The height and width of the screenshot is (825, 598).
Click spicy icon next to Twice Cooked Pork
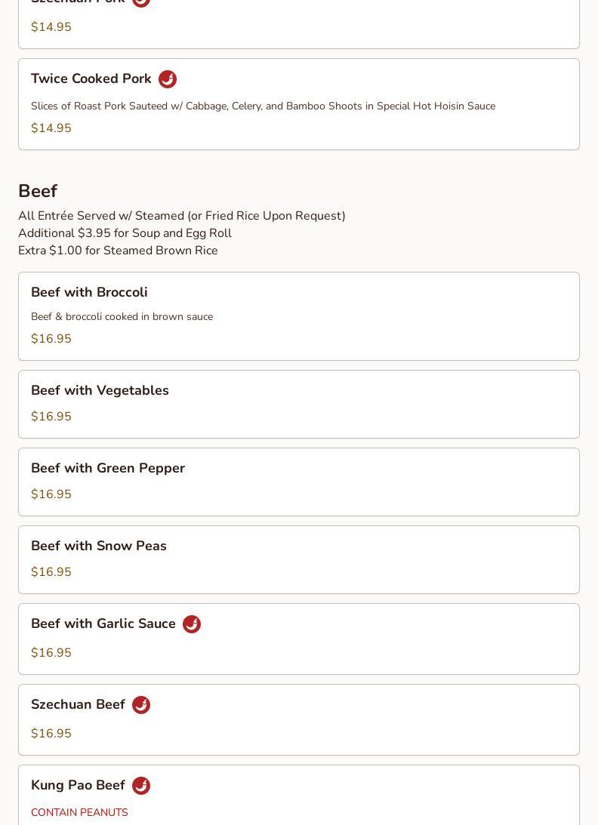tap(168, 79)
